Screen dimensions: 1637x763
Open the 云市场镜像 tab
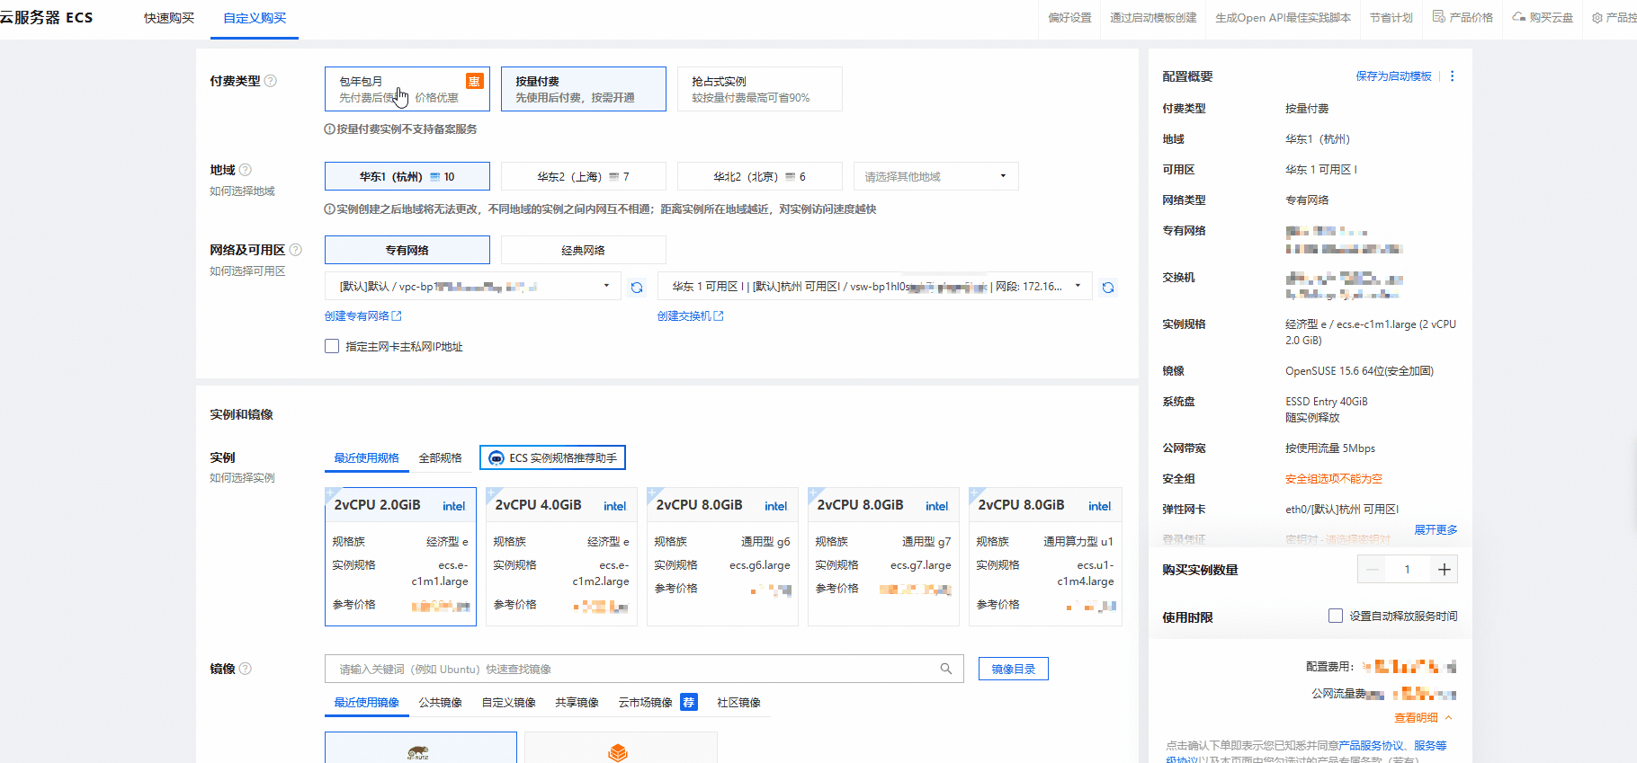click(x=646, y=703)
